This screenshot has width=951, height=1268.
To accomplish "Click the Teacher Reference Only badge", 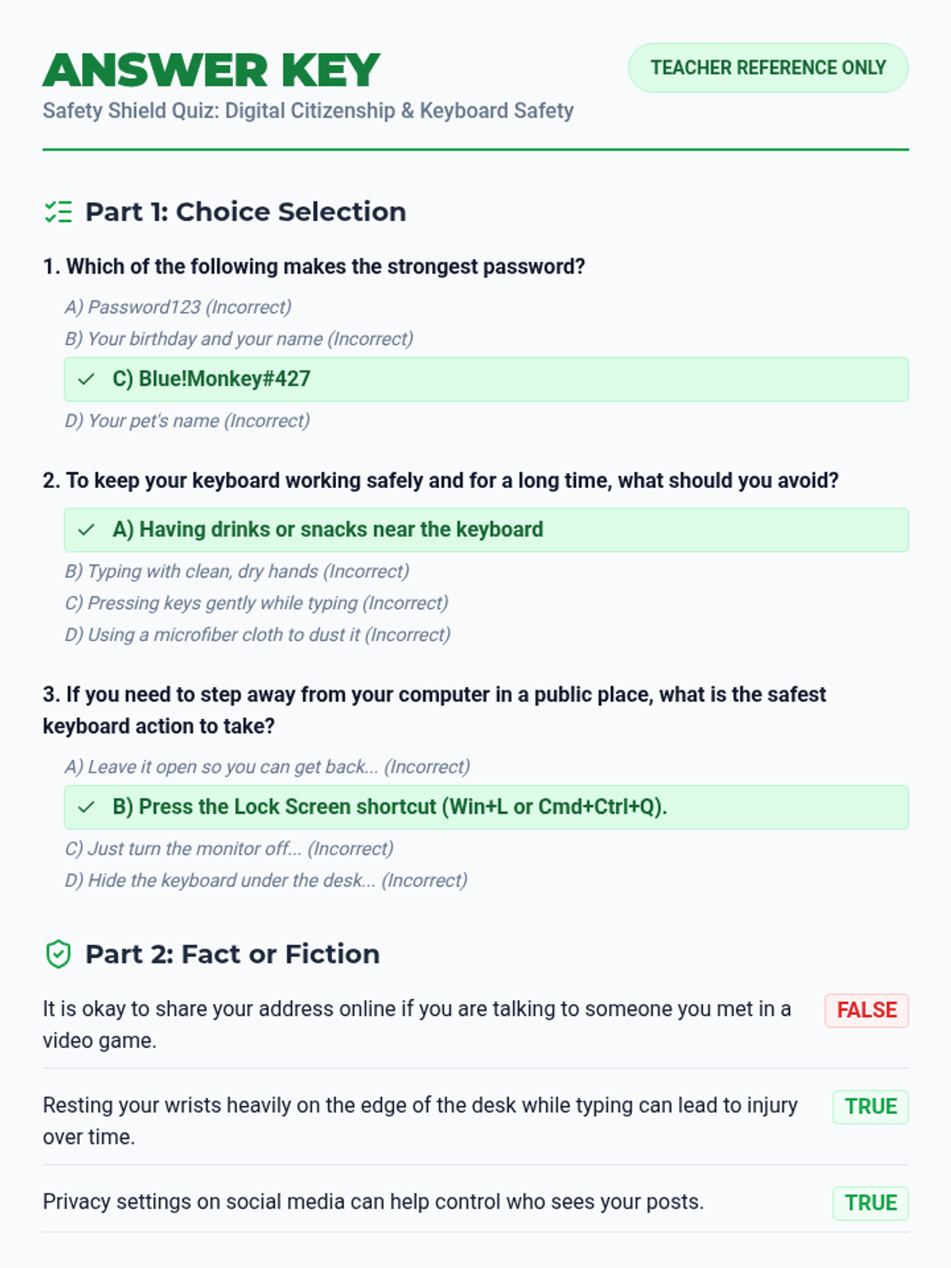I will (768, 68).
